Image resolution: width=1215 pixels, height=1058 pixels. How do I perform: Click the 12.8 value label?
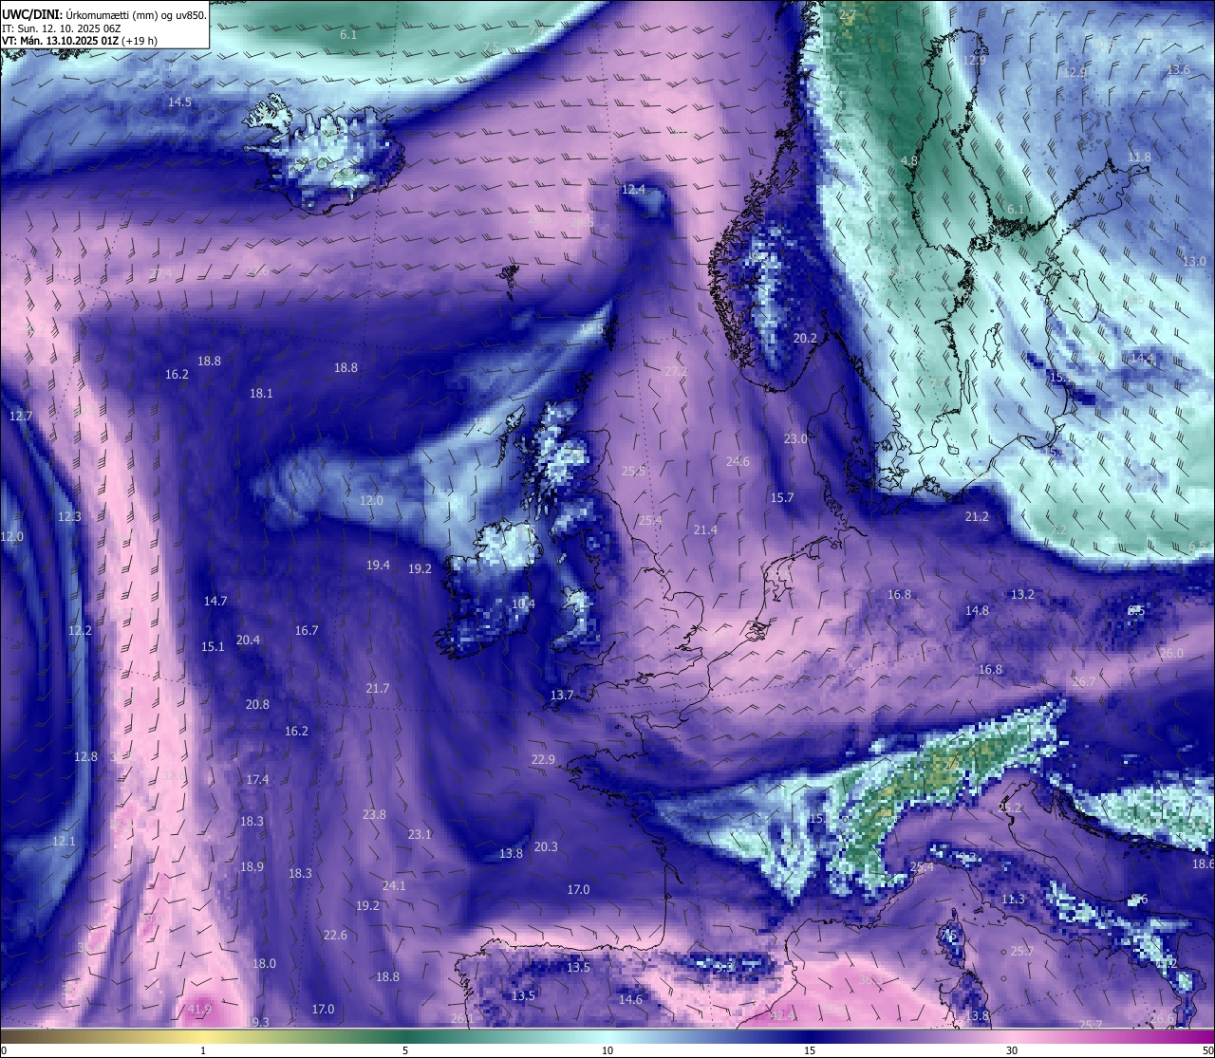(85, 756)
